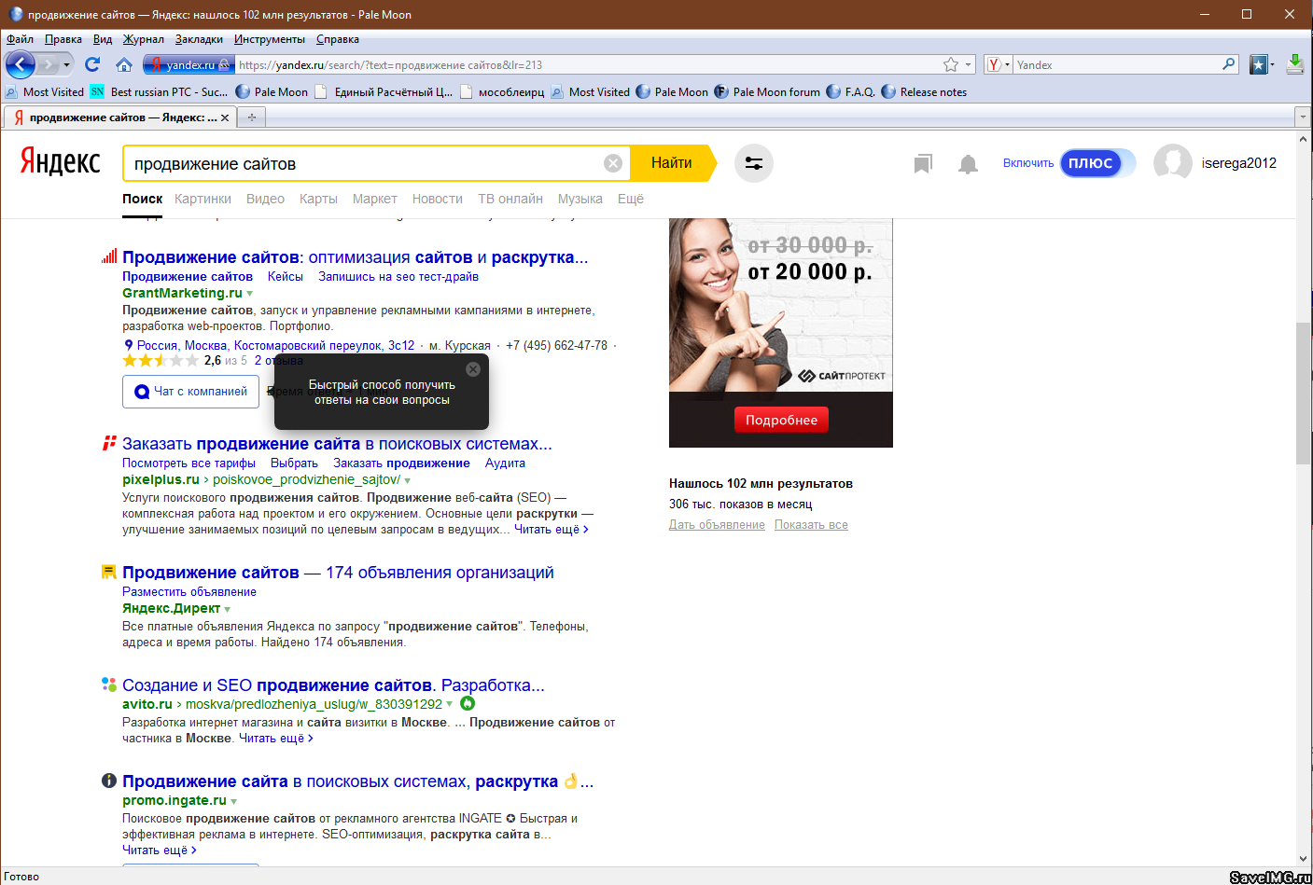The height and width of the screenshot is (885, 1313).
Task: Open the Правка menu
Action: pyautogui.click(x=63, y=39)
